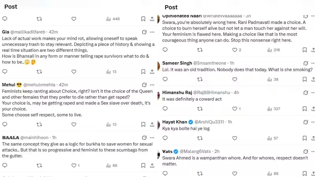This screenshot has width=315, height=177.
Task: Open Sameer Singh's profile avatar
Action: point(159,66)
